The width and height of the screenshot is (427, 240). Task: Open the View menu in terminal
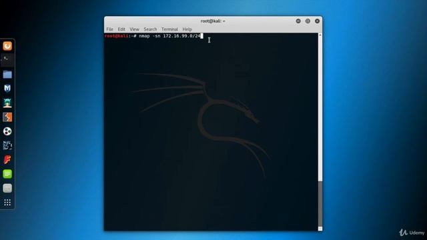pos(134,29)
